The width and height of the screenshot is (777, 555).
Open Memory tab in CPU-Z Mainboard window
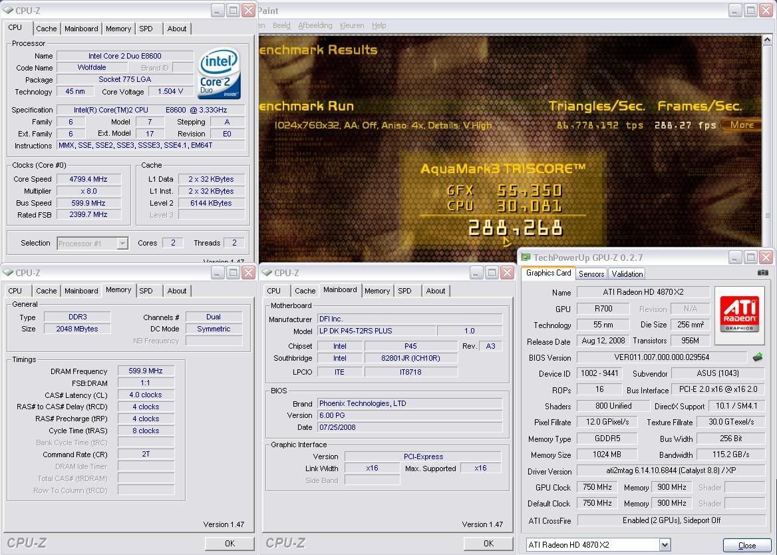[377, 291]
